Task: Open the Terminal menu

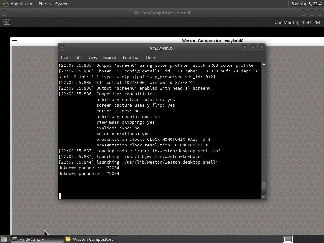Action: (x=131, y=58)
